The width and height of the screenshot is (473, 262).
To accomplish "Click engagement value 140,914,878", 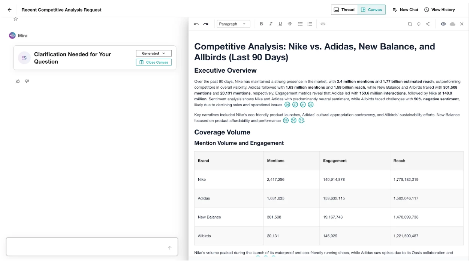I will [334, 179].
